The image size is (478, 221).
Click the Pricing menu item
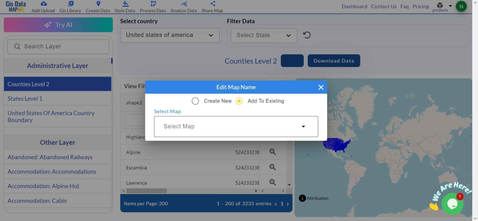click(x=420, y=6)
